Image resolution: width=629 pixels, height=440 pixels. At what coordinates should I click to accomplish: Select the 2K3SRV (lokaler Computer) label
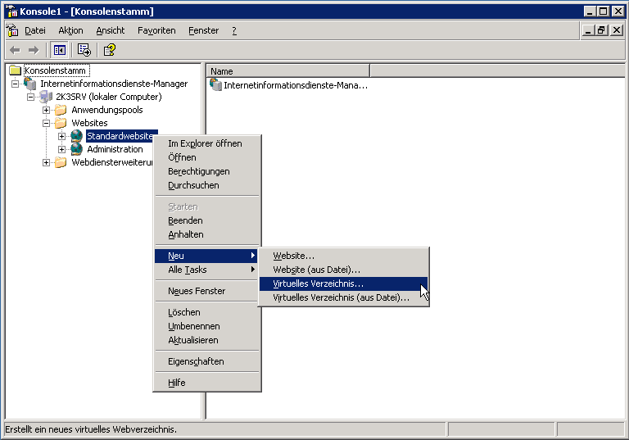coord(109,97)
